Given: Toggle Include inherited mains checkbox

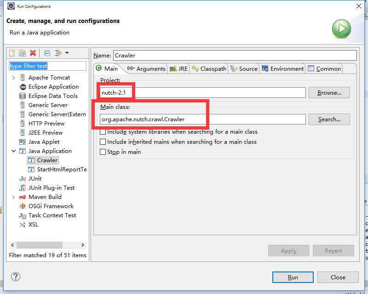Looking at the screenshot, I should [x=103, y=142].
